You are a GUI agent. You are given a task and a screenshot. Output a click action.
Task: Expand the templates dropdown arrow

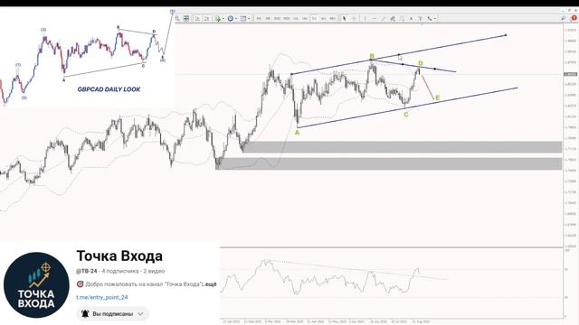250,18
